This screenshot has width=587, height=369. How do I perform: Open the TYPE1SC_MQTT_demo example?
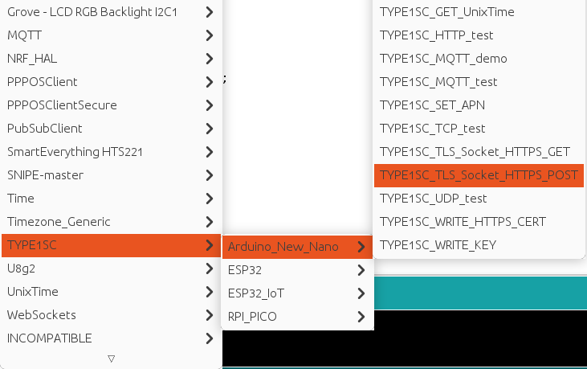pyautogui.click(x=479, y=59)
